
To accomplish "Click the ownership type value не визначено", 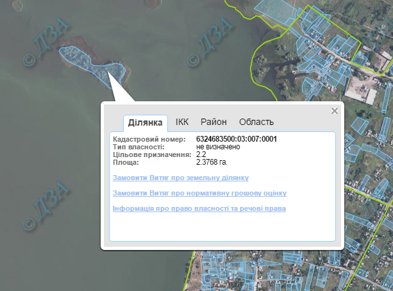I will pos(218,147).
